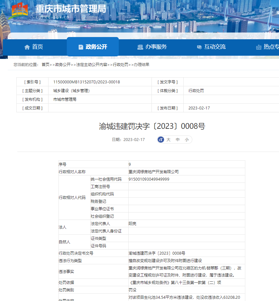Click the 序号 value 9
Image resolution: width=279 pixels, height=301 pixels.
tap(130, 164)
